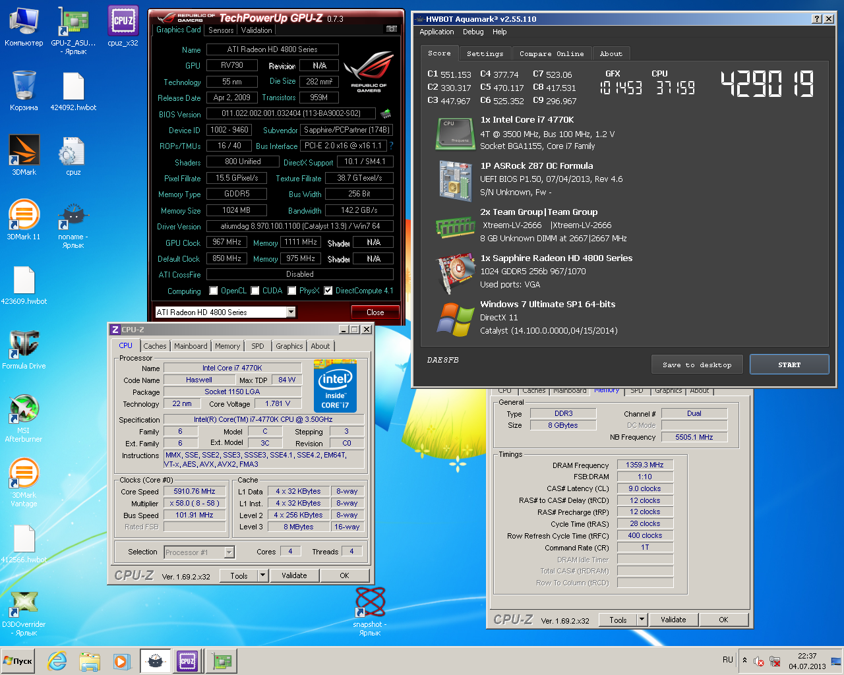844x675 pixels.
Task: Open the Validation tab in GPU-Z
Action: point(256,30)
